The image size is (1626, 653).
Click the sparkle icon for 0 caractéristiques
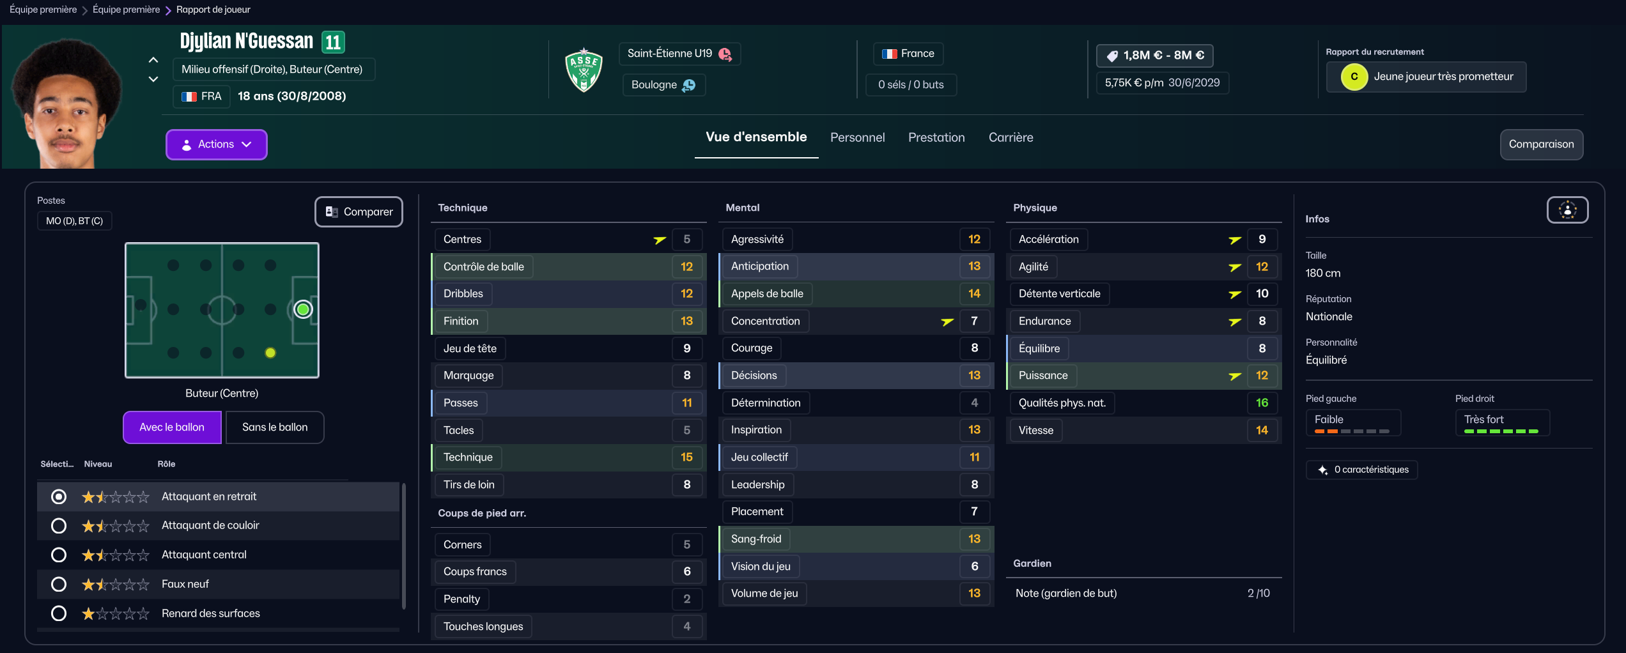point(1322,470)
